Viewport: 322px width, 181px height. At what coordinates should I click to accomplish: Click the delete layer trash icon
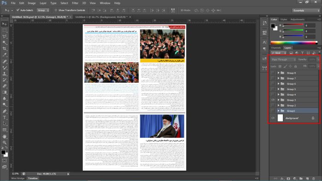tap(313, 179)
